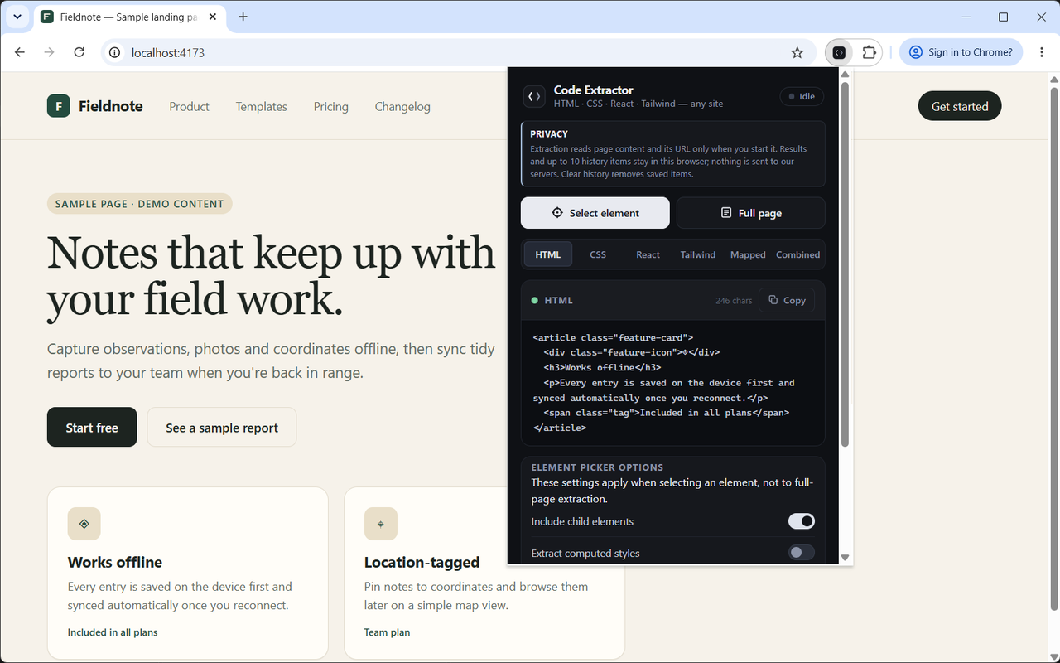The width and height of the screenshot is (1060, 663).
Task: Click the extension popup scrollbar up arrow
Action: tap(846, 75)
